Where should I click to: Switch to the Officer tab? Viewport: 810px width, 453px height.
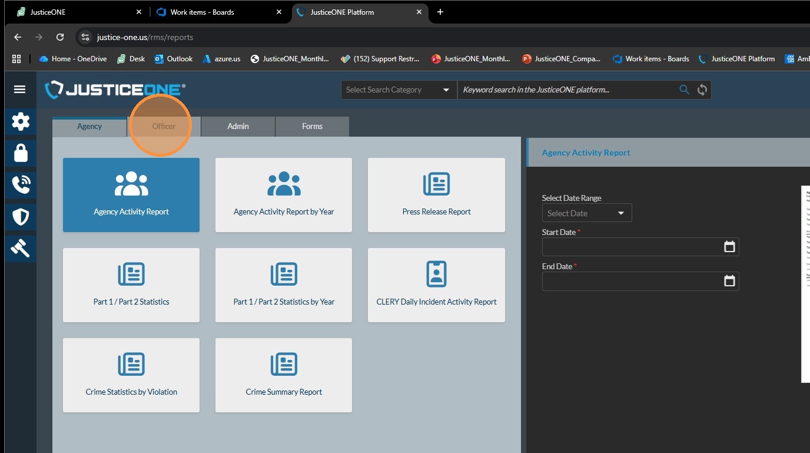(164, 126)
